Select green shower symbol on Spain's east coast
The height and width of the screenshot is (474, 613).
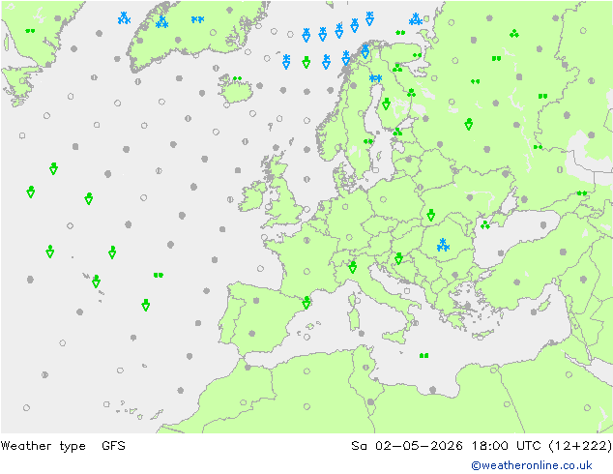(306, 303)
